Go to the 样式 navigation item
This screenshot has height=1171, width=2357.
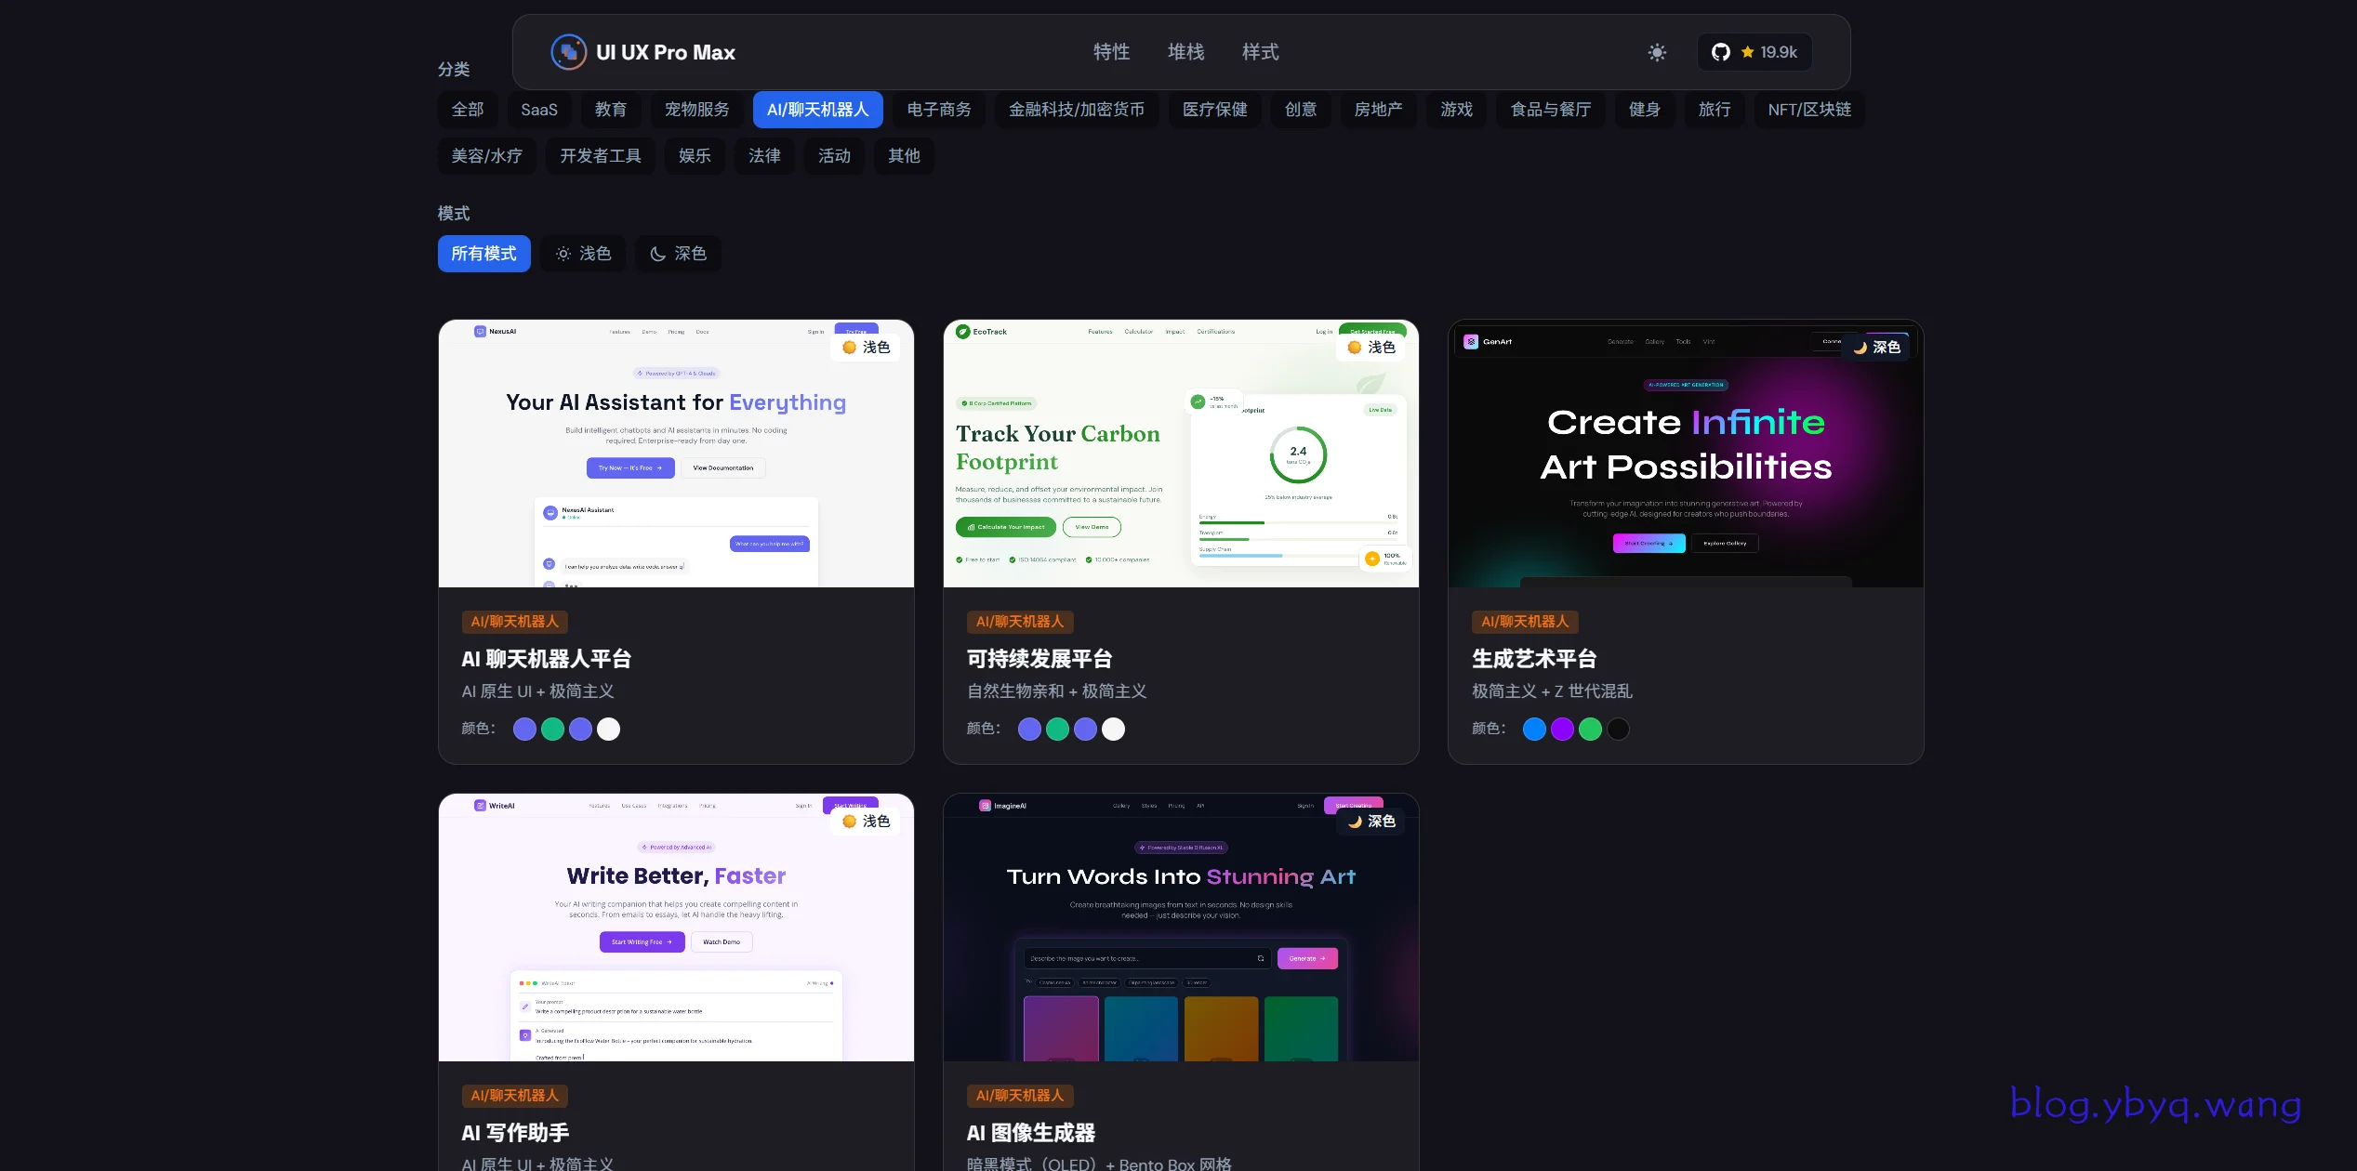(1260, 52)
